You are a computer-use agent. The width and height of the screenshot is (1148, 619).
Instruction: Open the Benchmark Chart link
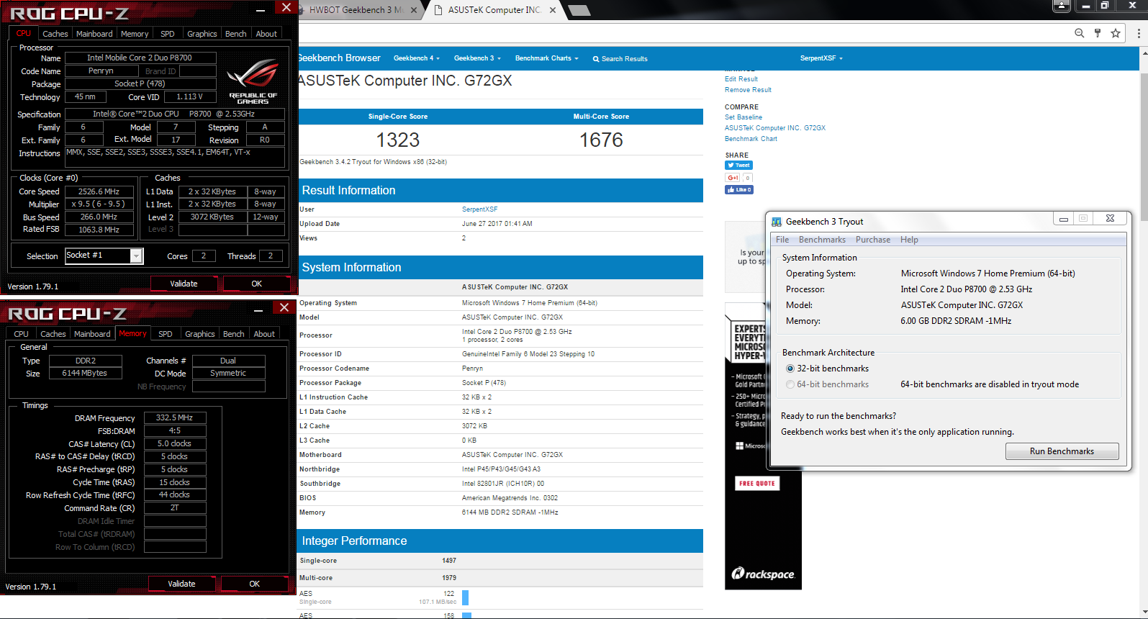click(751, 139)
